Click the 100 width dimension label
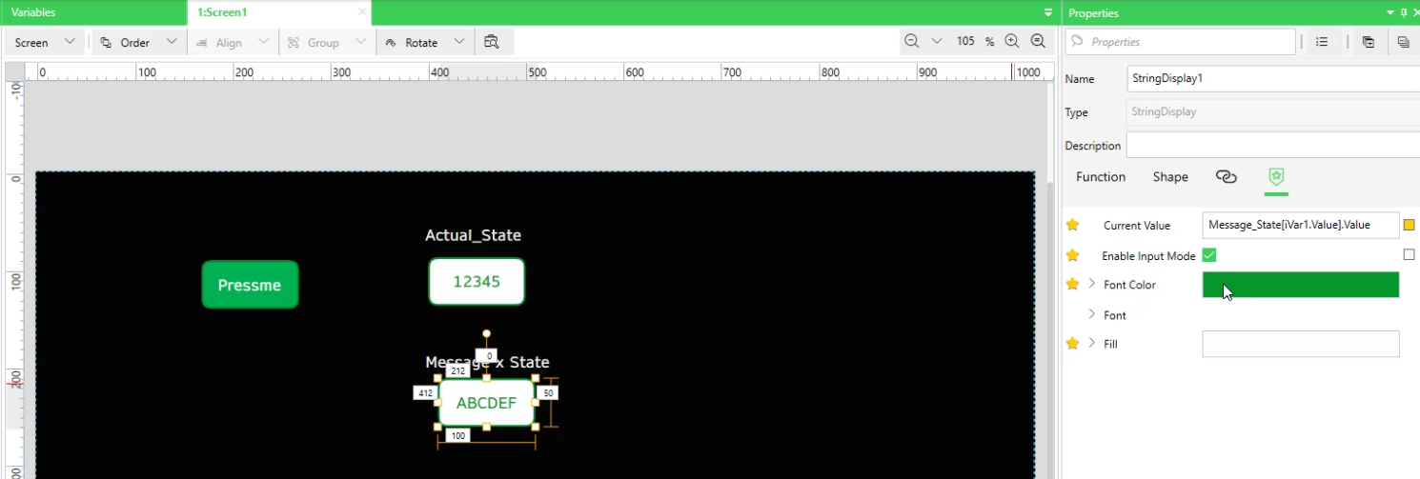 (458, 435)
